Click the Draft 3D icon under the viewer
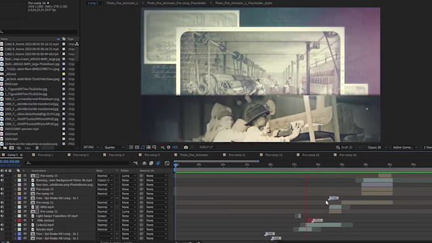This screenshot has width=432, height=243. click(x=338, y=147)
